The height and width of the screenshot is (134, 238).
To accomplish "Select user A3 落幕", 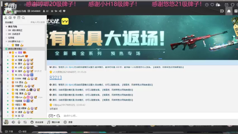I will [18, 60].
